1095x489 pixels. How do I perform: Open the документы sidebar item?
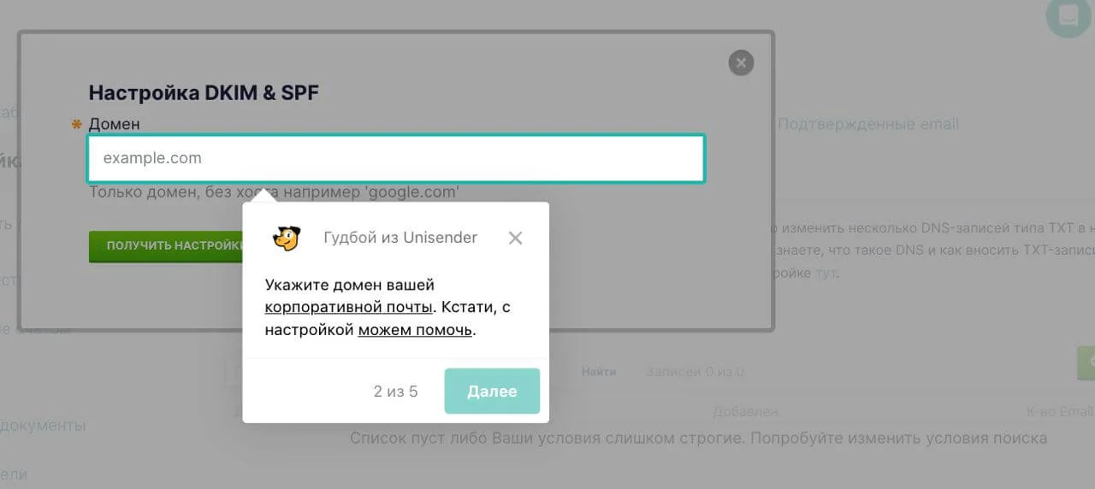tap(43, 425)
